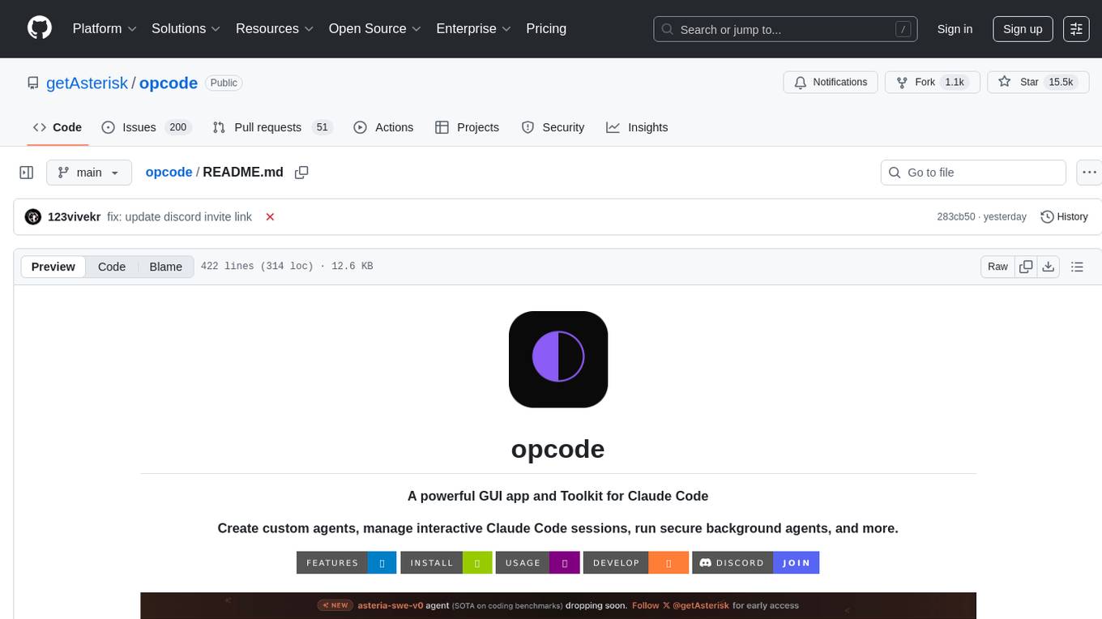
Task: Click the Sign up button
Action: [x=1023, y=28]
